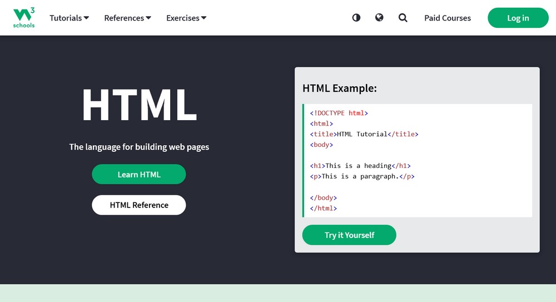Click 'The language for building web pages' text
The height and width of the screenshot is (302, 556).
click(139, 147)
